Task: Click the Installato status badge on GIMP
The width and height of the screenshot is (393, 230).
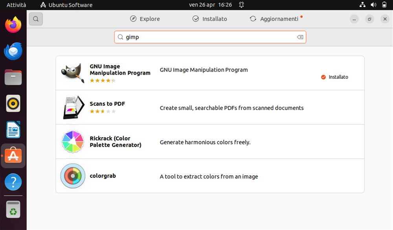Action: pos(334,77)
